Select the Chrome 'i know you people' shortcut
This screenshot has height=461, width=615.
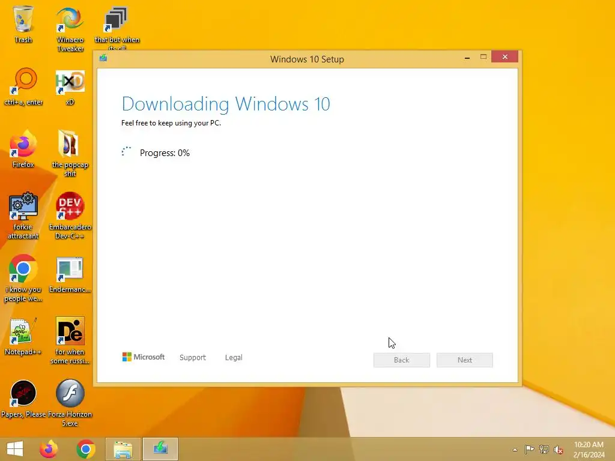(23, 279)
